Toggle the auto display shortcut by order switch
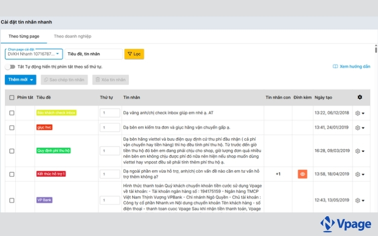 tap(9, 67)
